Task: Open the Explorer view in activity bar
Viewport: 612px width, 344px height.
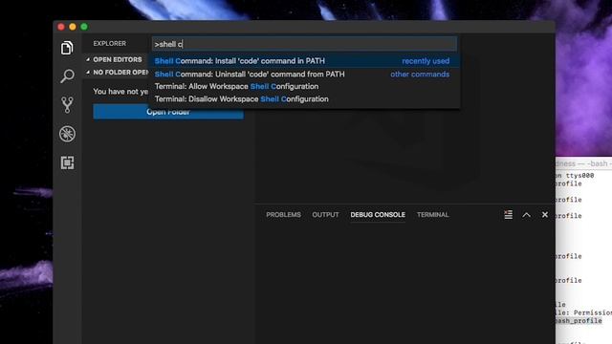Action: click(67, 48)
